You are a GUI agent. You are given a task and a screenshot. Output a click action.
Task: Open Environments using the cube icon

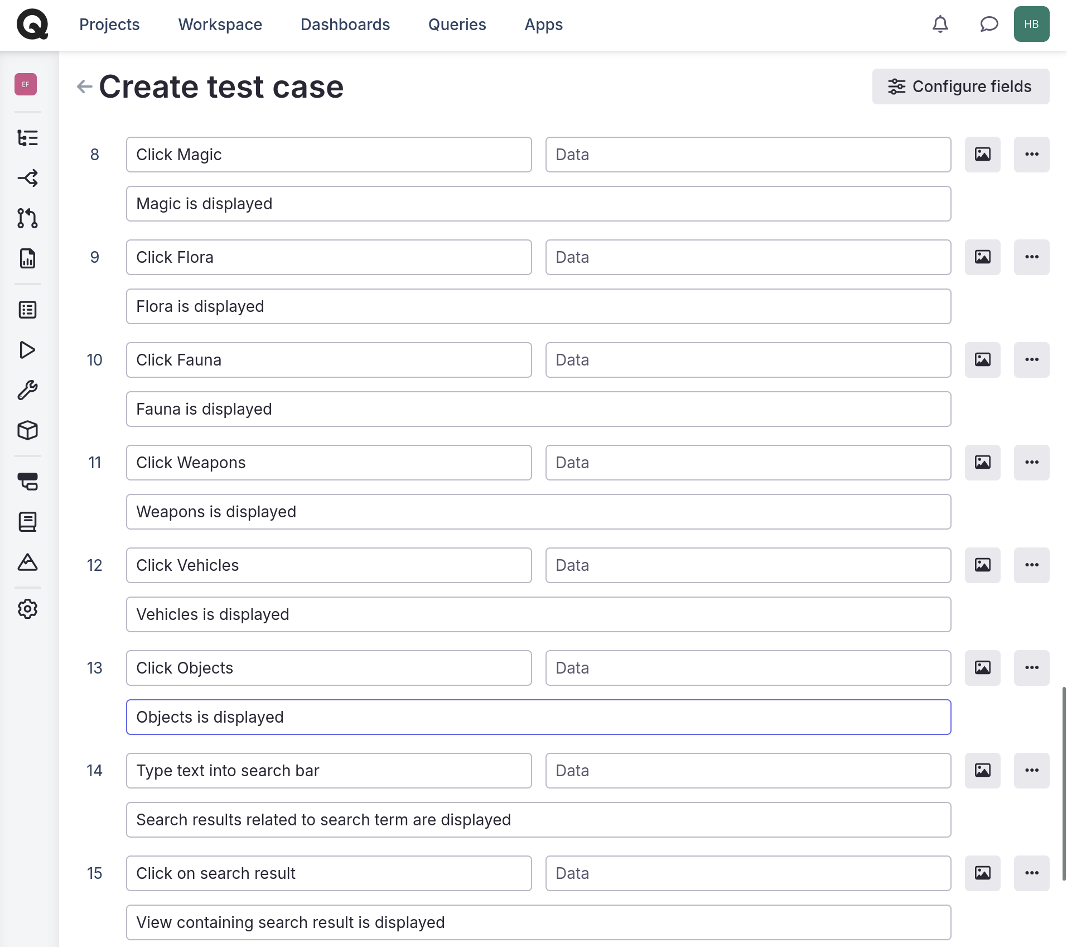click(x=27, y=430)
